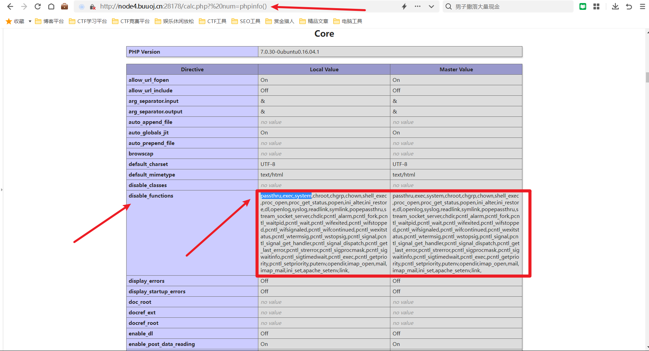Open the CTF竞赛平台 bookmark folder
649x351 pixels.
click(x=131, y=21)
